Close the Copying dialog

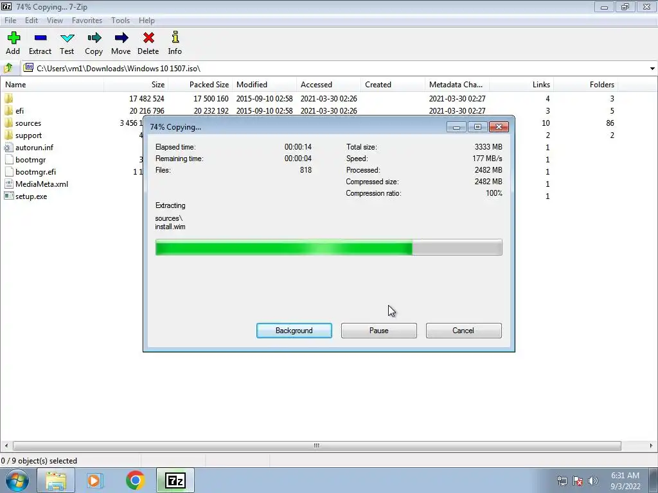[x=499, y=126]
